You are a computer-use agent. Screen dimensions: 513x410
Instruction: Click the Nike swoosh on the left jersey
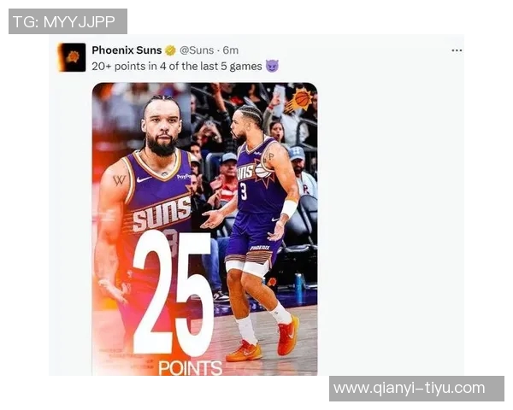pos(144,179)
